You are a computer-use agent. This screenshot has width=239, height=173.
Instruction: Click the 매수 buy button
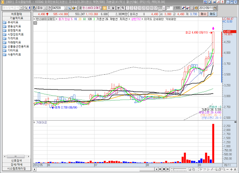point(204,14)
